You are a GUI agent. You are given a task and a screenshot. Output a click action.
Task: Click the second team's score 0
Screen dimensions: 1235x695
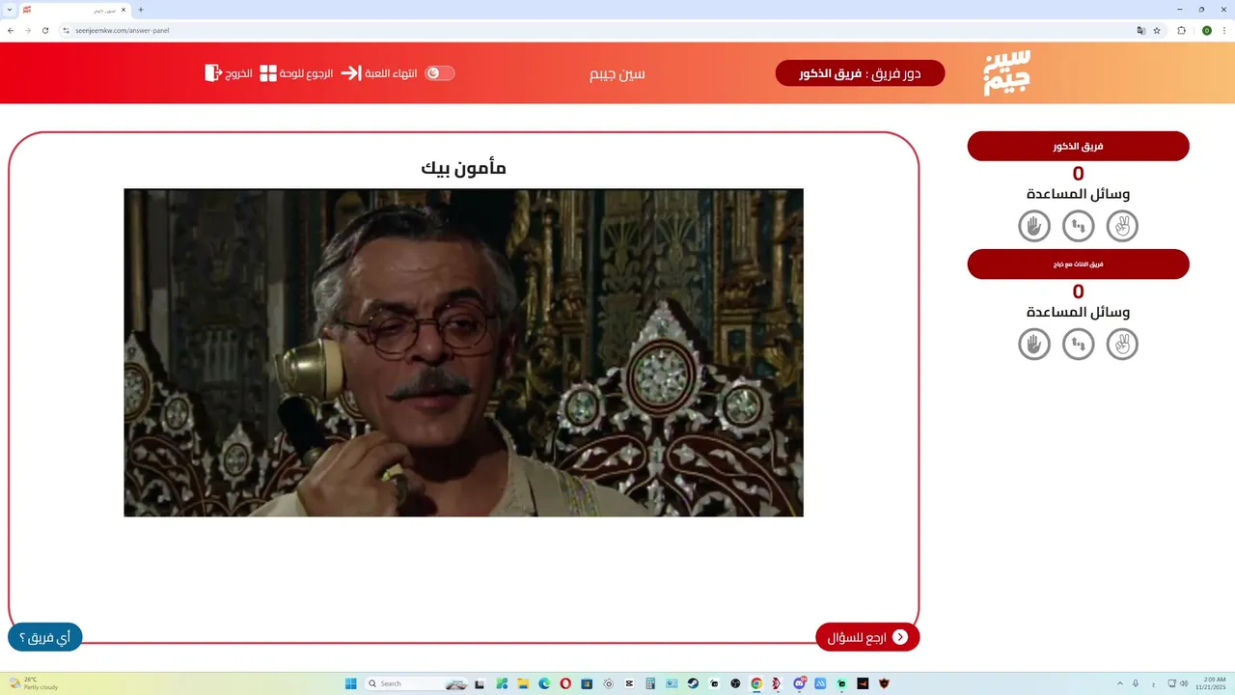pyautogui.click(x=1078, y=292)
